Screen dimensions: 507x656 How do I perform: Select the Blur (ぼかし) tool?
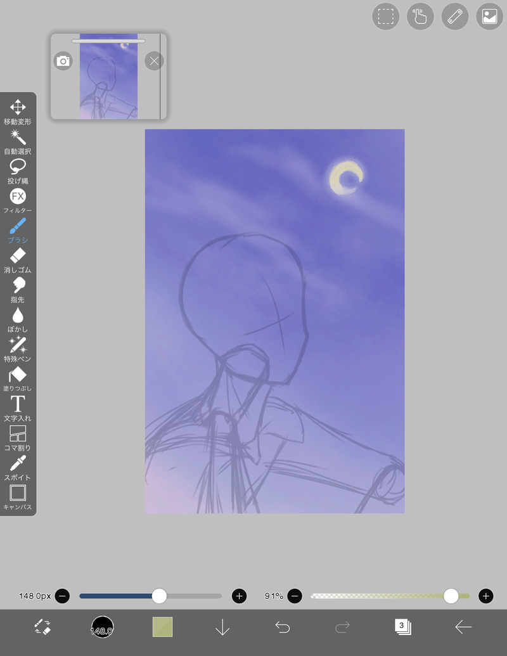pos(18,320)
